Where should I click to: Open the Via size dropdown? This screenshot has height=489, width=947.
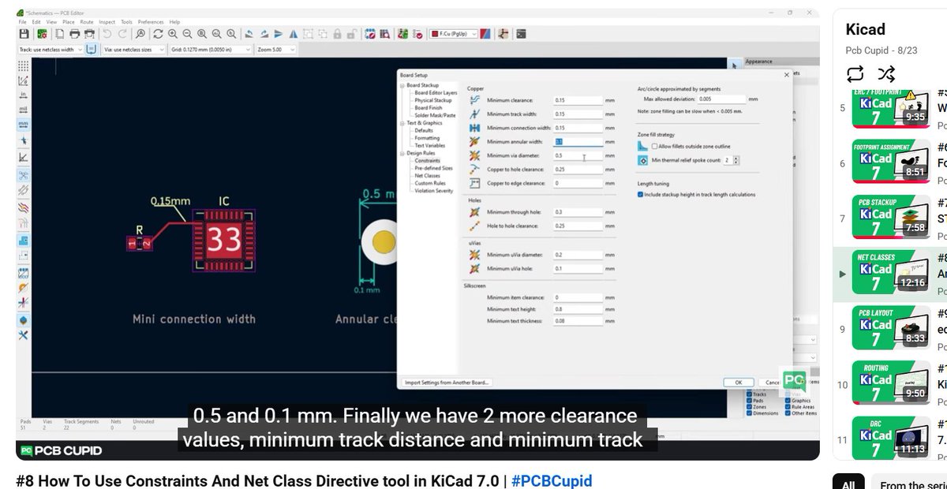[x=133, y=50]
